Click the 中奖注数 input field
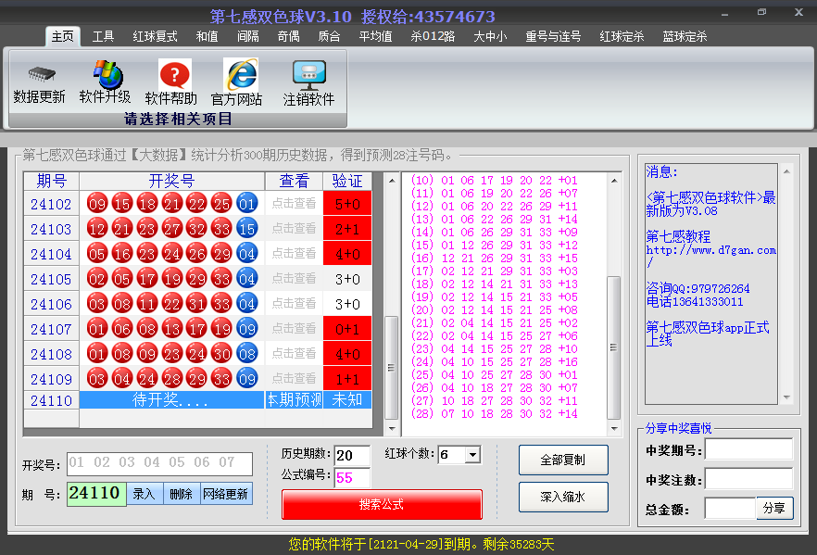Screen dimensions: 817x555 [749, 479]
